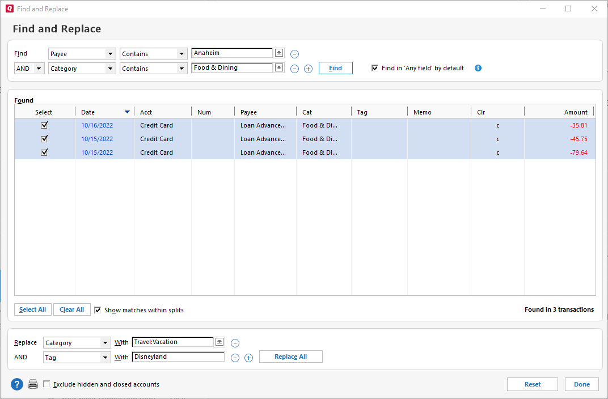
Task: Open payee list button next to Anaheim
Action: point(278,53)
